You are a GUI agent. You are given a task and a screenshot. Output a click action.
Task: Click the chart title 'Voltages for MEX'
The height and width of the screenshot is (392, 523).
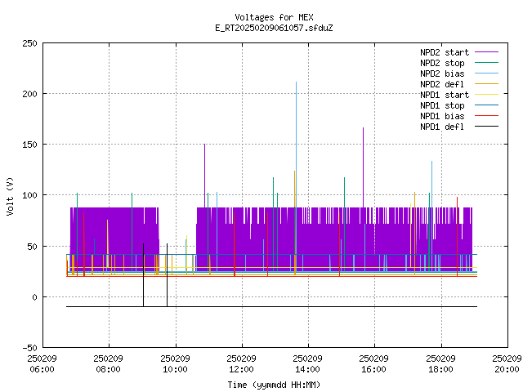(274, 17)
